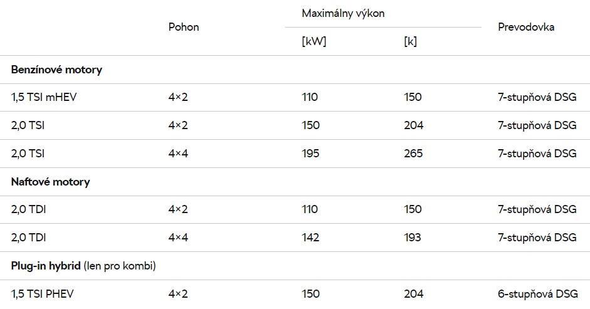Click the 110 kW value of 2,0 TDI
The image size is (590, 309).
[310, 209]
